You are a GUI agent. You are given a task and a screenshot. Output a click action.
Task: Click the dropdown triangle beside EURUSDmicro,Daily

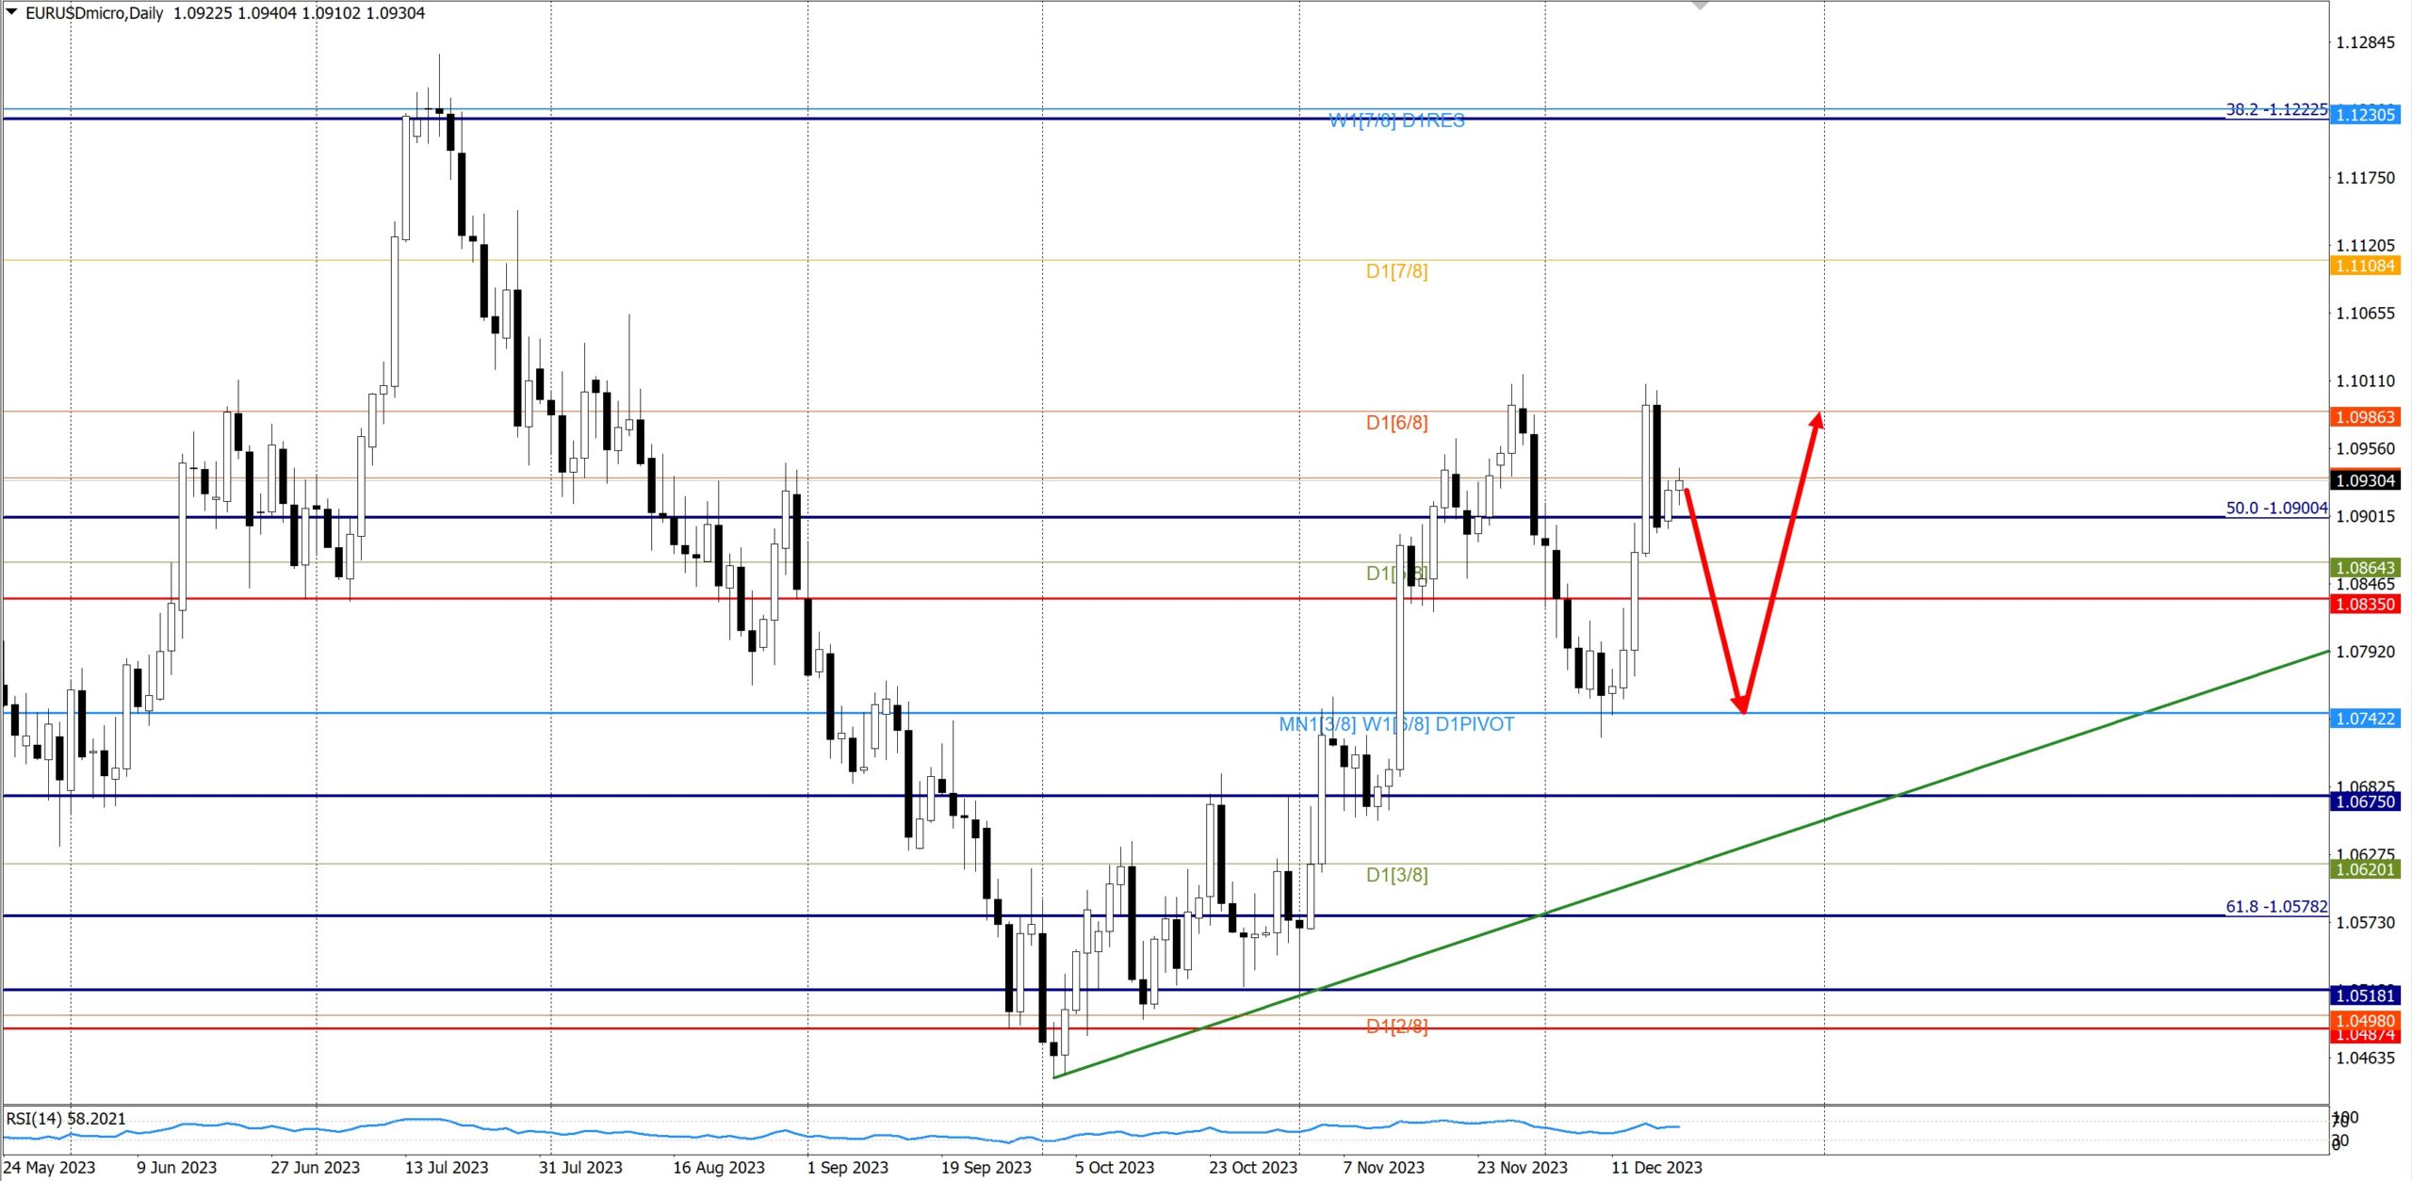pos(11,12)
